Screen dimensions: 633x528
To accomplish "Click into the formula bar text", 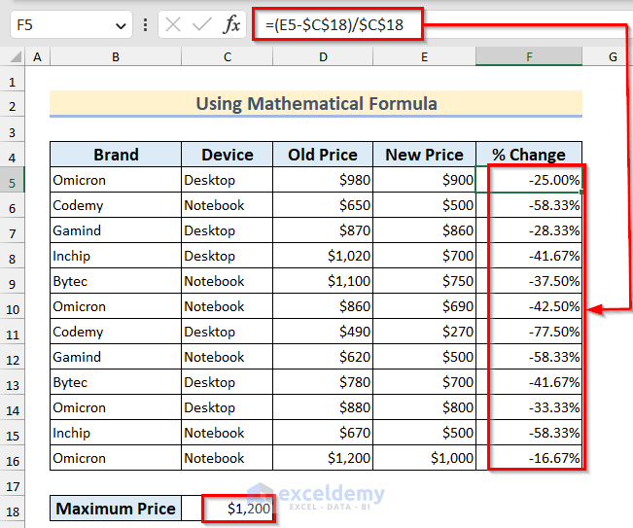I will 334,25.
